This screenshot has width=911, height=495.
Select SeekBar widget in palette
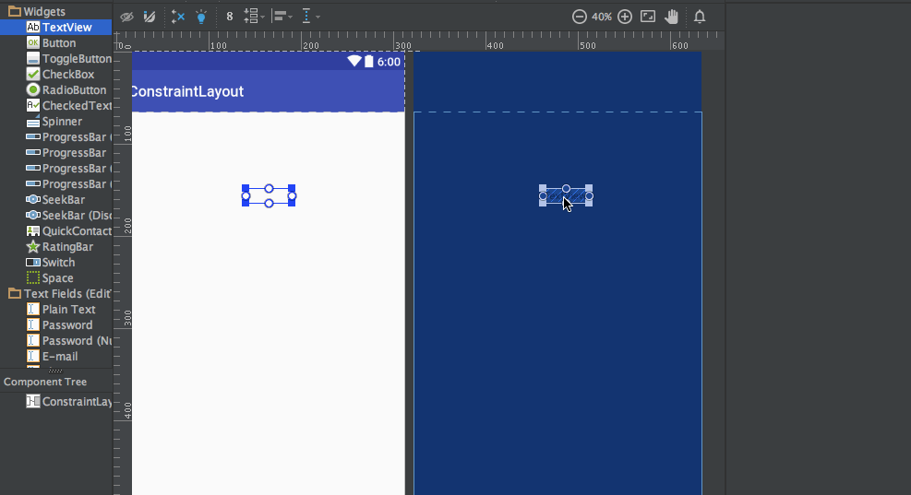coord(55,200)
